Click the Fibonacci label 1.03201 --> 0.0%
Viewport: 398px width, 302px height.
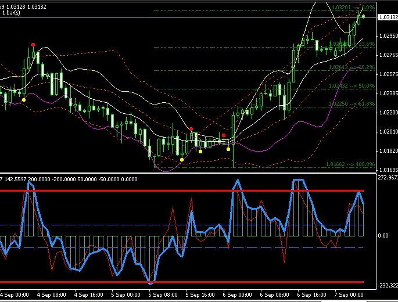coord(353,8)
